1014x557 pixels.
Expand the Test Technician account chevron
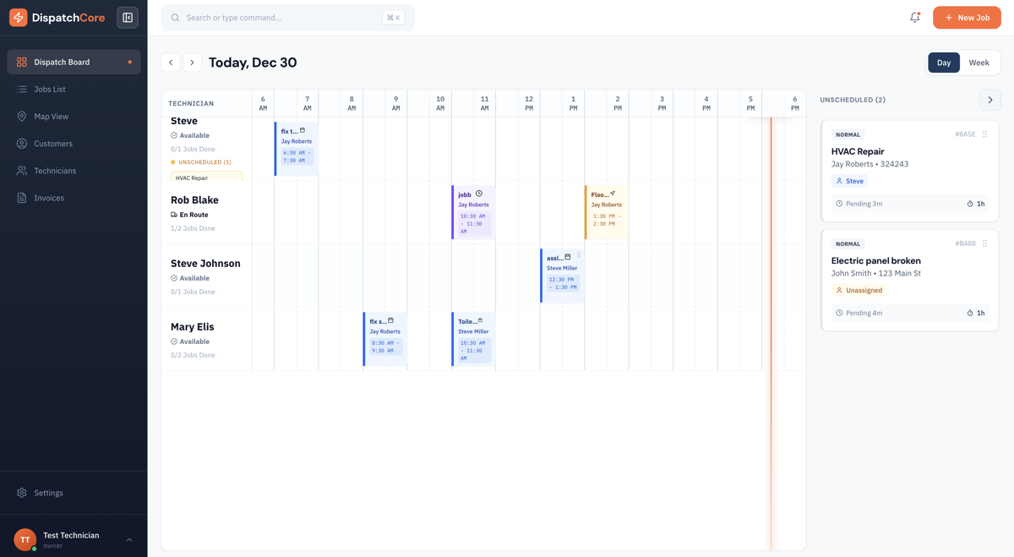128,538
